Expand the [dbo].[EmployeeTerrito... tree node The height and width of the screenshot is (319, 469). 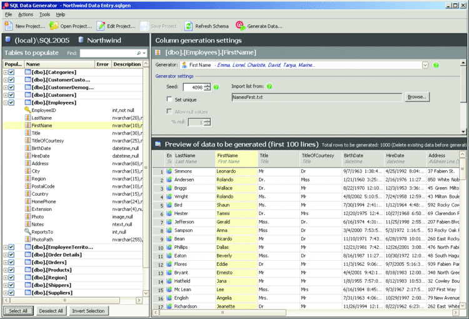pyautogui.click(x=6, y=247)
